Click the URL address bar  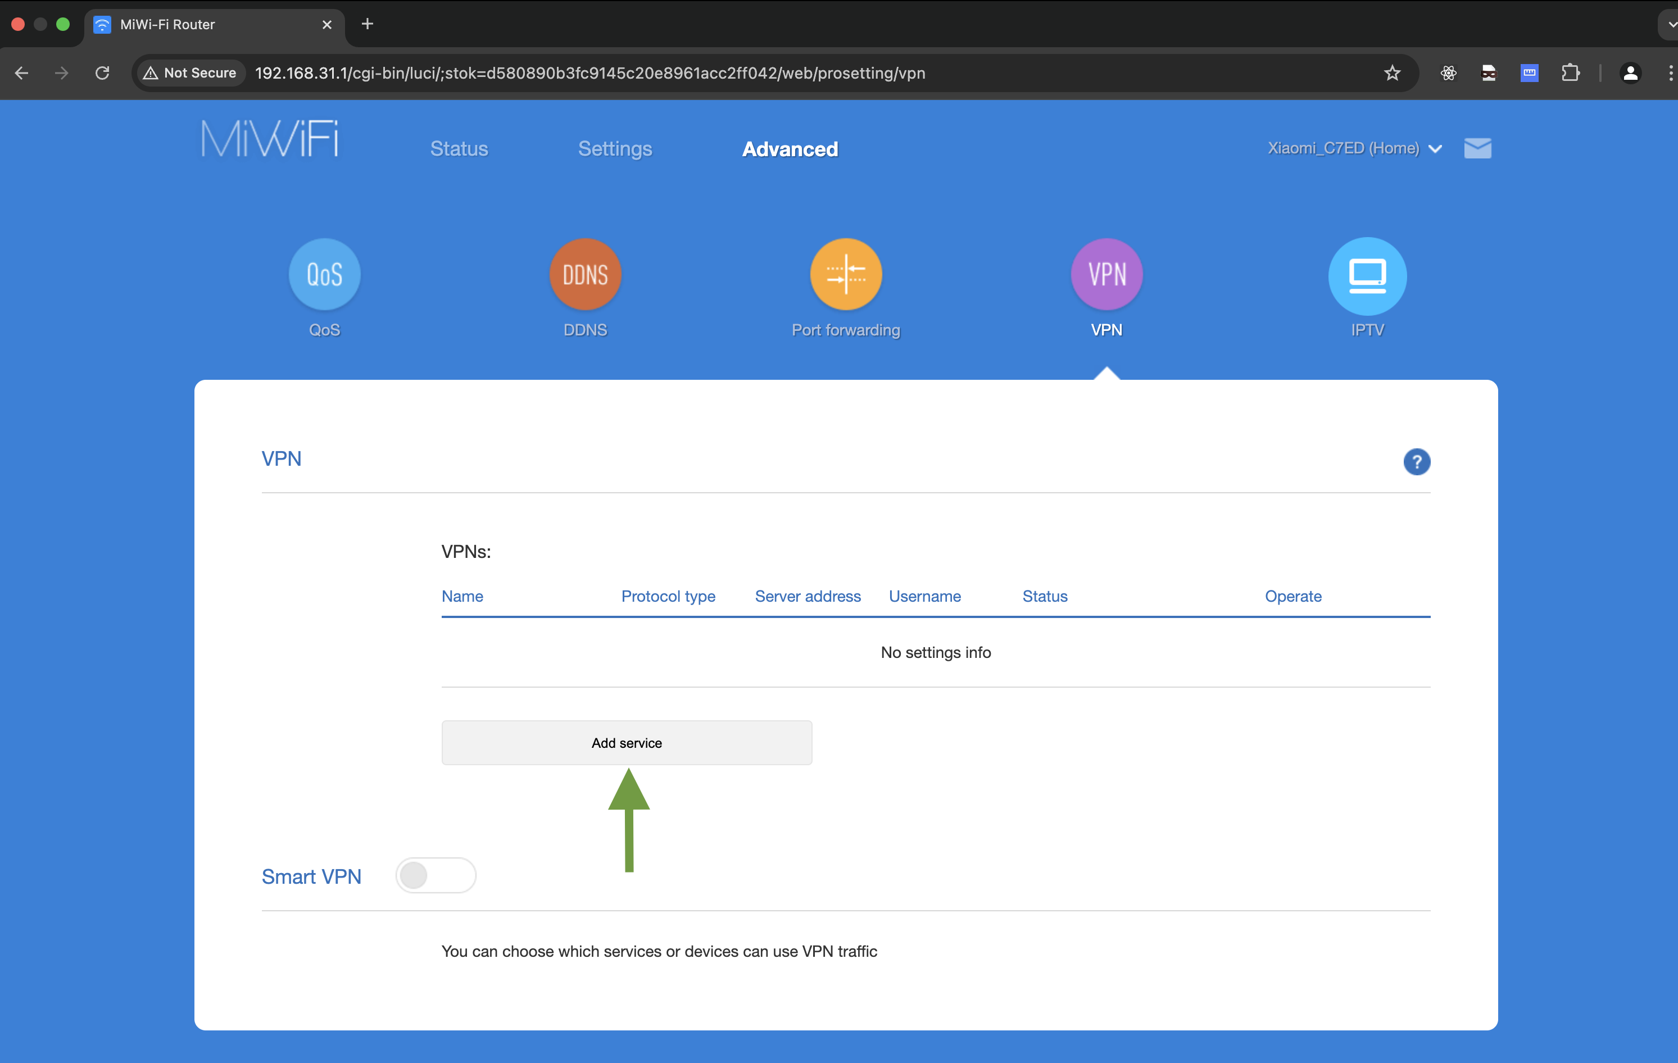pyautogui.click(x=767, y=73)
